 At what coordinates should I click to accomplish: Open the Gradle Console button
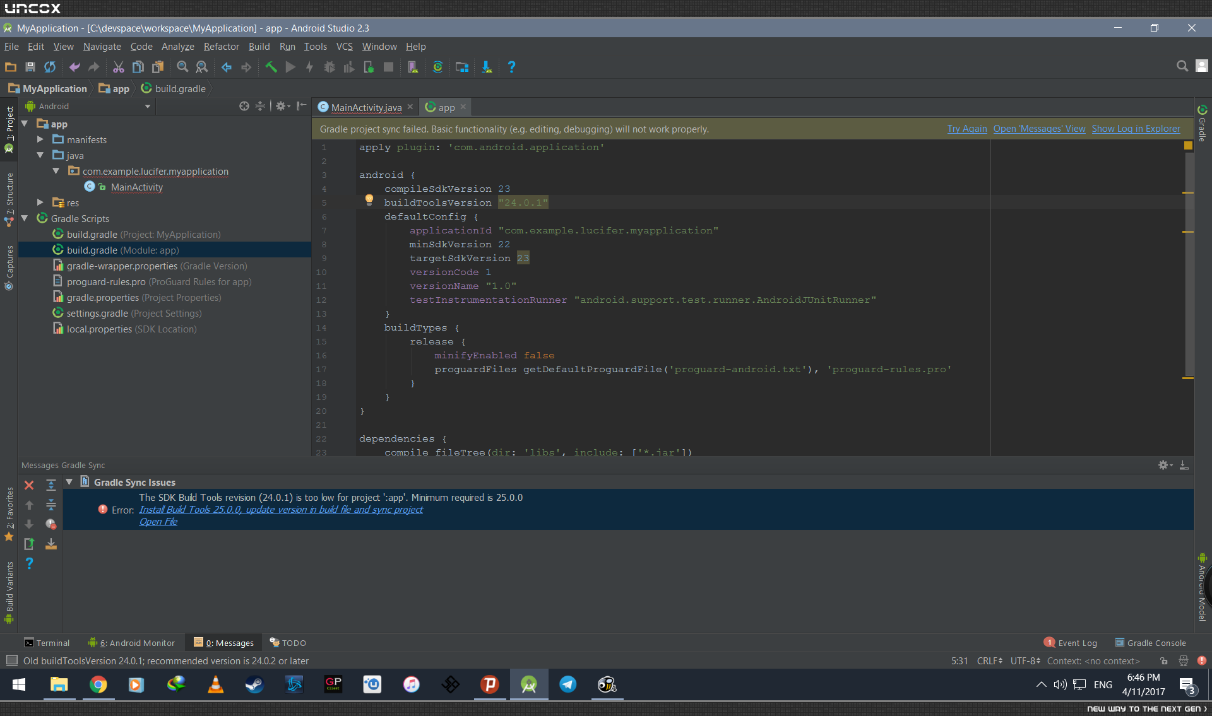click(1151, 643)
